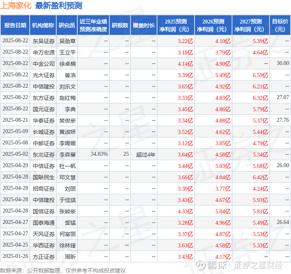Click the 数据来源 disclaimer text

(63, 270)
